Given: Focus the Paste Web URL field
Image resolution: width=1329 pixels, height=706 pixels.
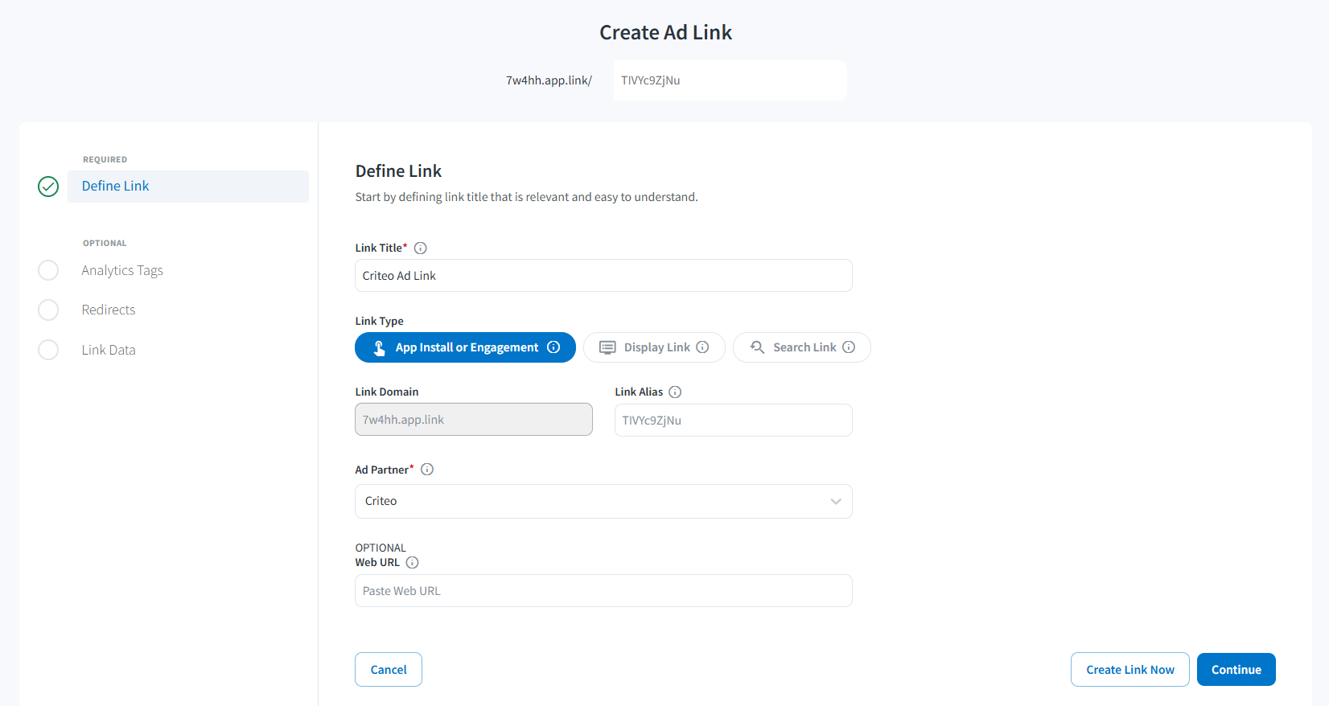Looking at the screenshot, I should [603, 590].
